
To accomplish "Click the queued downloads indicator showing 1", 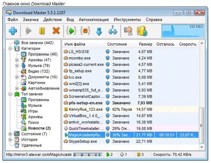I will pos(123,155).
